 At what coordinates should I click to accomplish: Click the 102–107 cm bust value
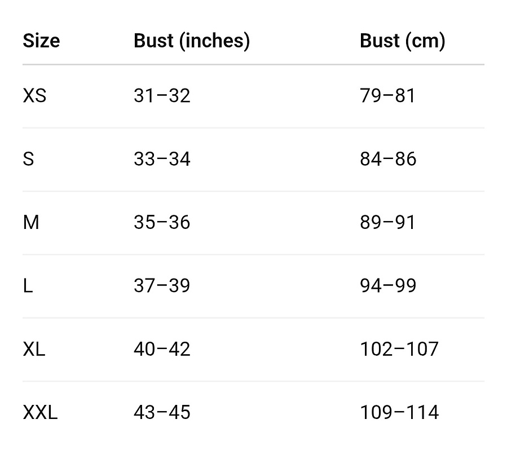pos(399,349)
